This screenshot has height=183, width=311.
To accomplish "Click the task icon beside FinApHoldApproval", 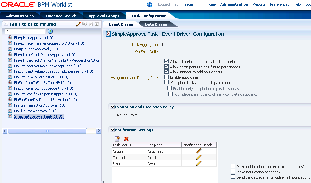I will 10,37.
